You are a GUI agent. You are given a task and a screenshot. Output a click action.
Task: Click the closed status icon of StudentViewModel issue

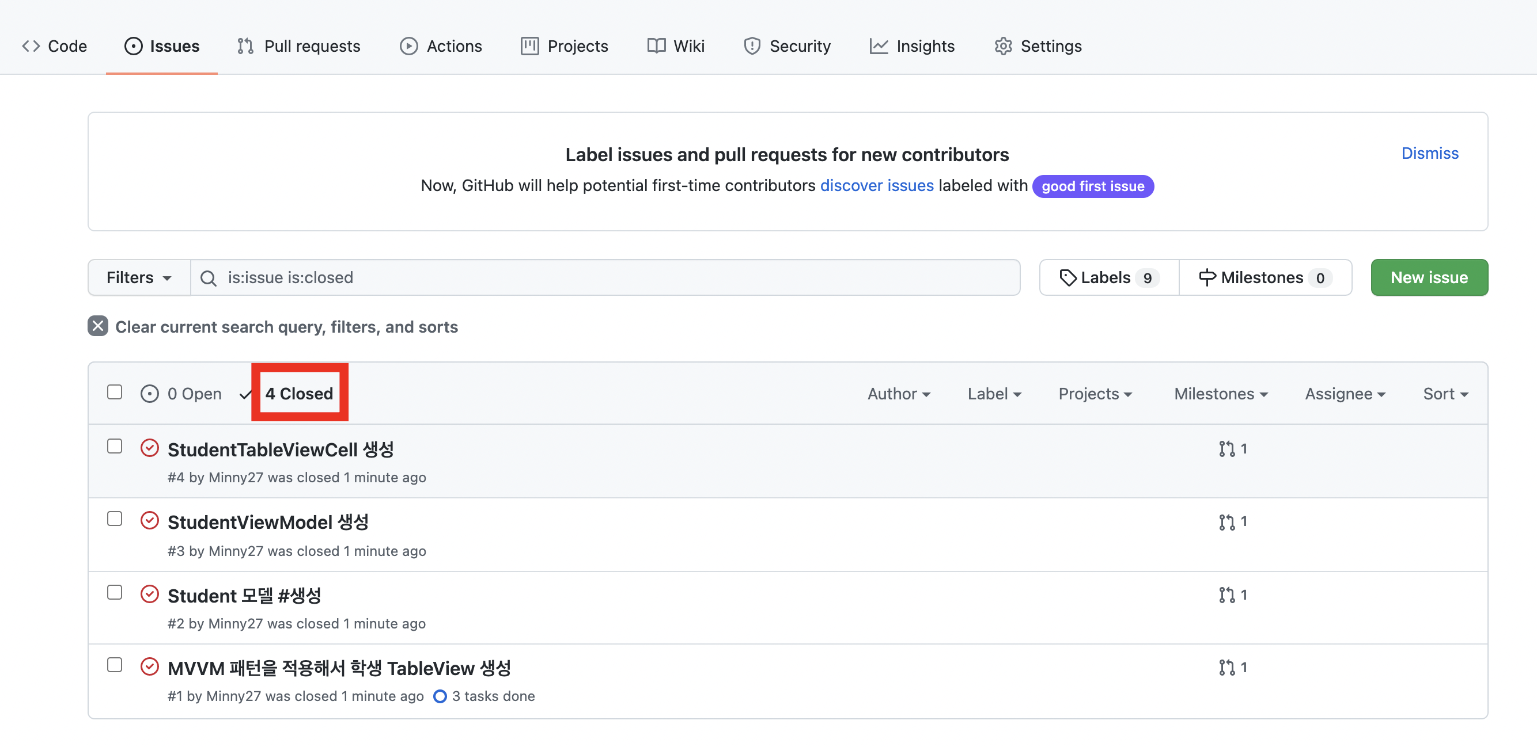coord(149,520)
